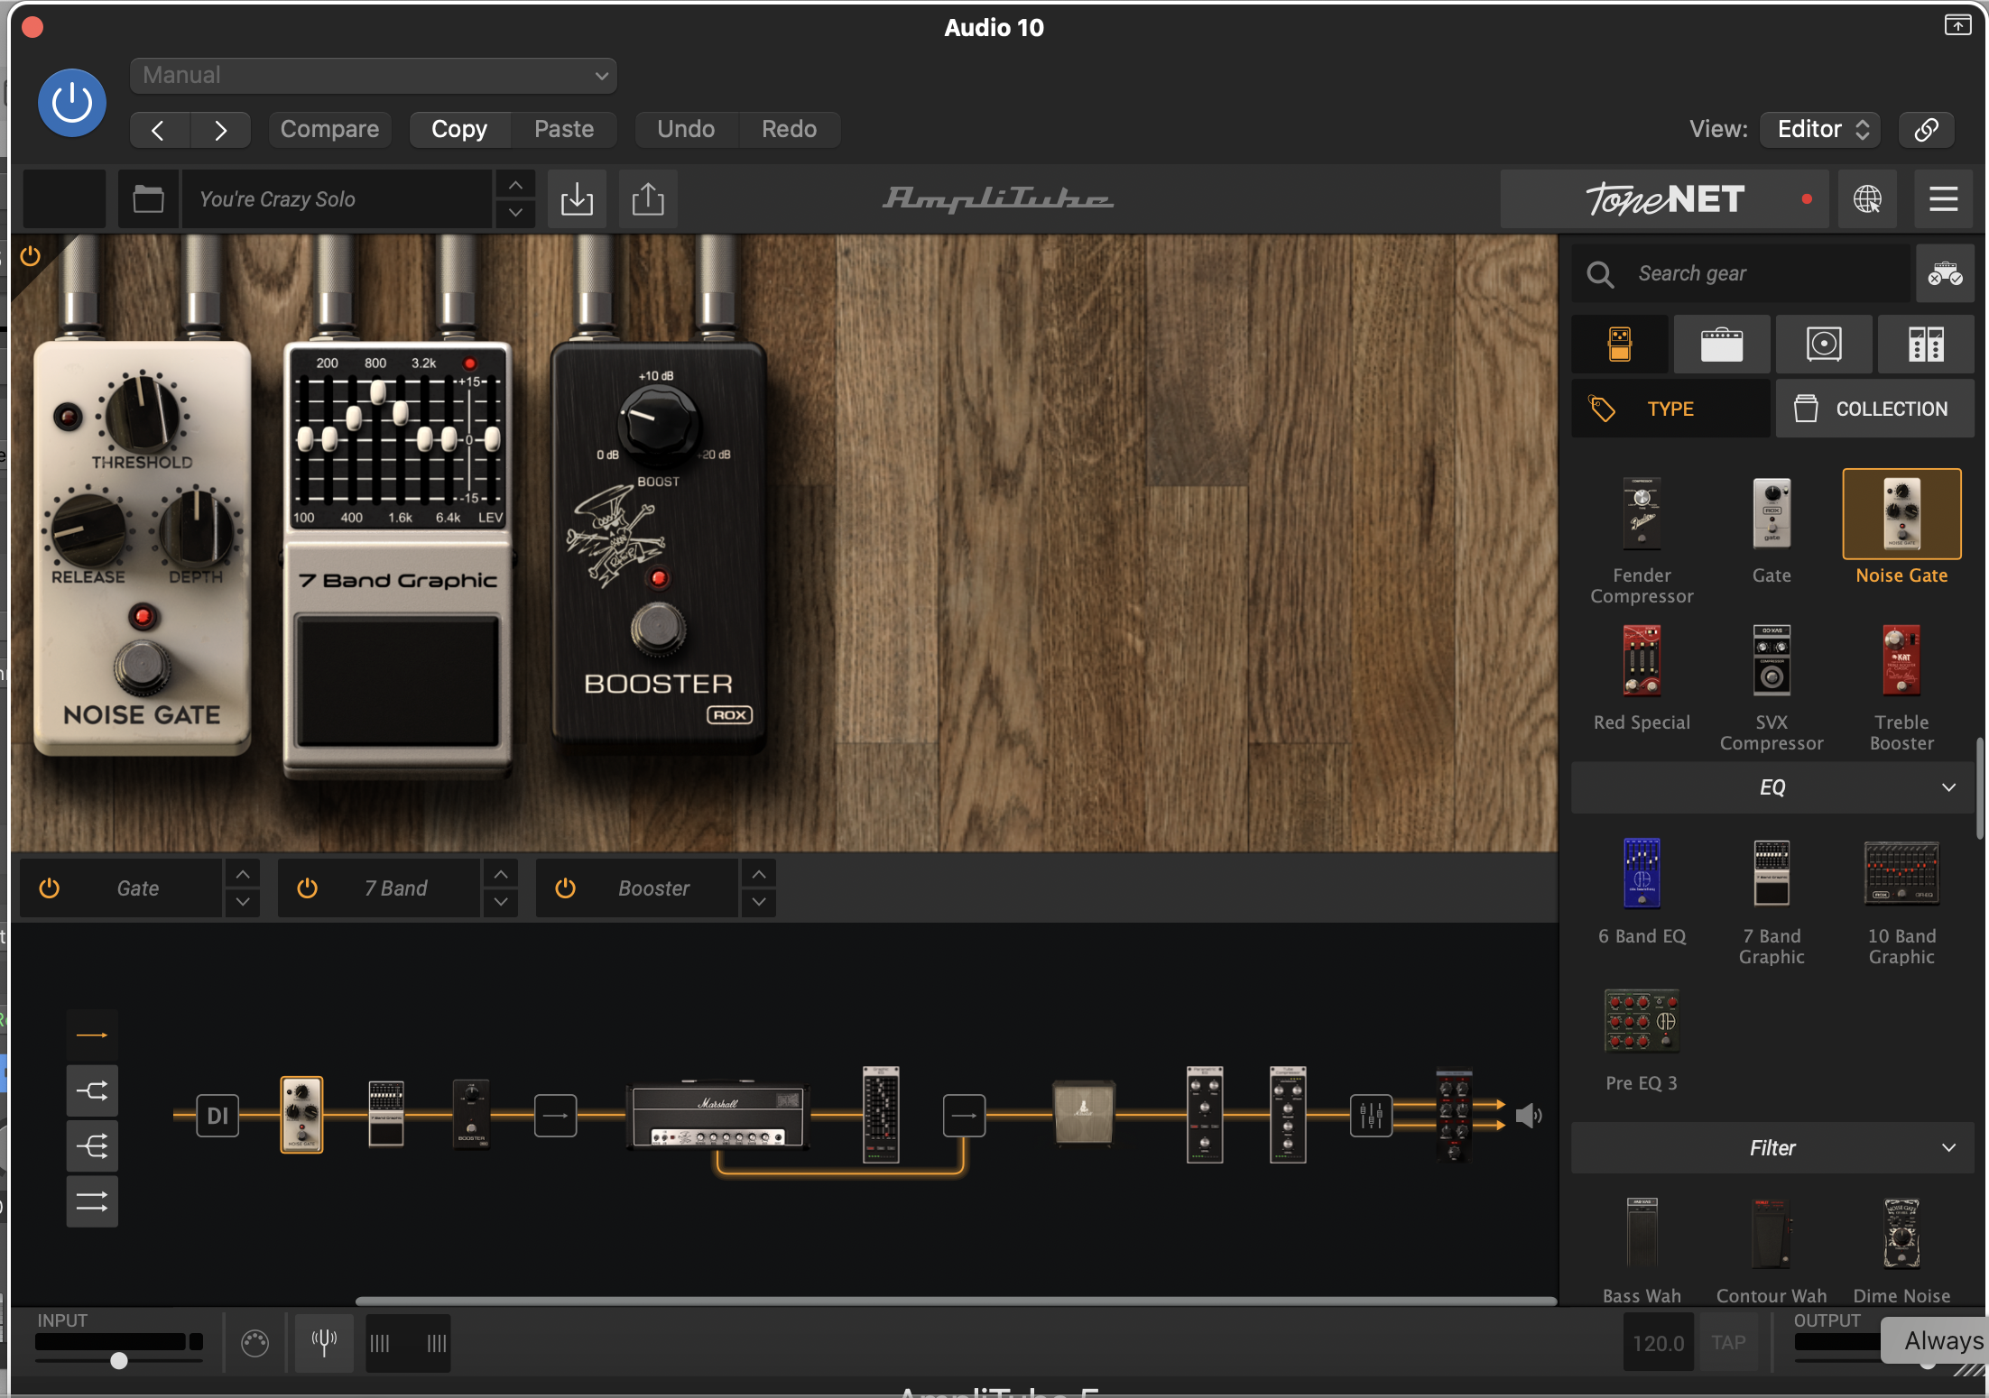The image size is (1989, 1398).
Task: Select the cabinet block in chain
Action: (1084, 1113)
